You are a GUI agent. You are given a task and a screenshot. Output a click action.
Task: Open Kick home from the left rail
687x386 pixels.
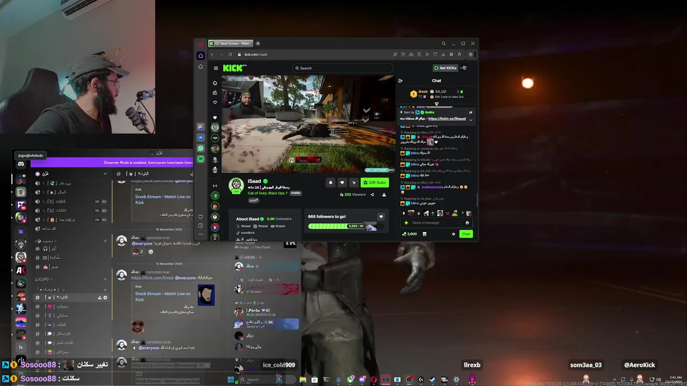pyautogui.click(x=215, y=83)
